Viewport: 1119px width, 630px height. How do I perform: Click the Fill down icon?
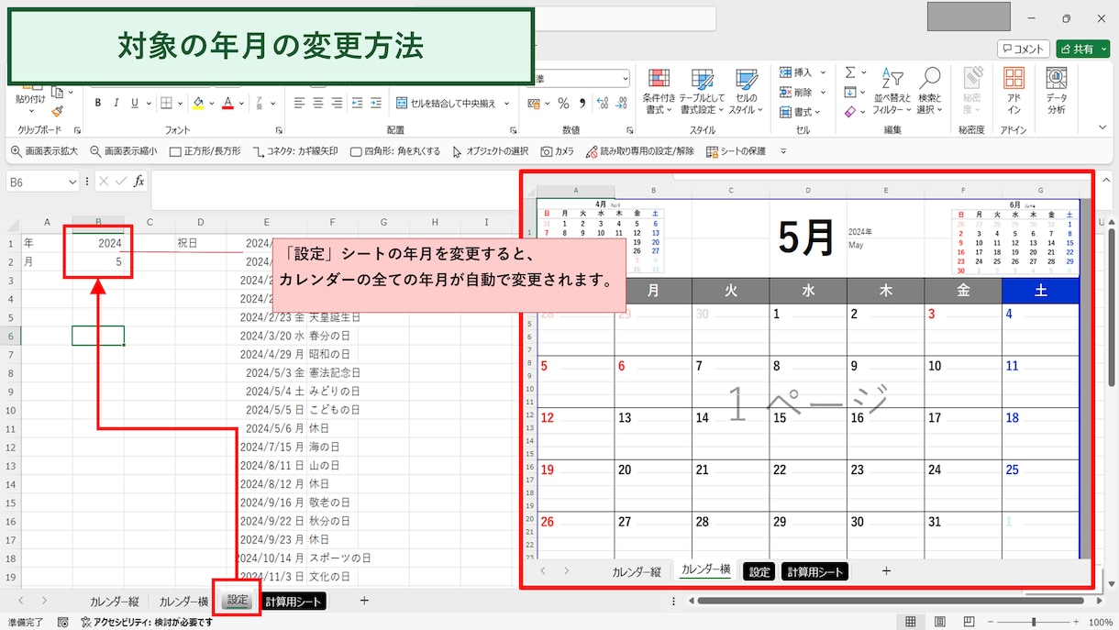[849, 92]
